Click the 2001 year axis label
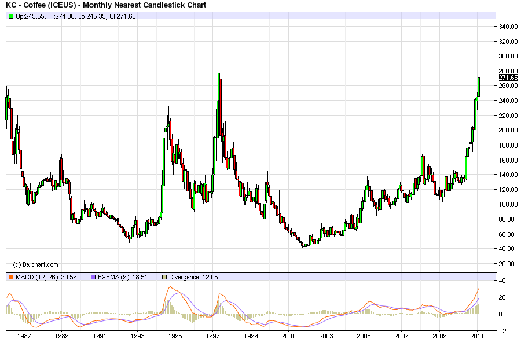Viewport: 521px width, 354px height. 288,336
